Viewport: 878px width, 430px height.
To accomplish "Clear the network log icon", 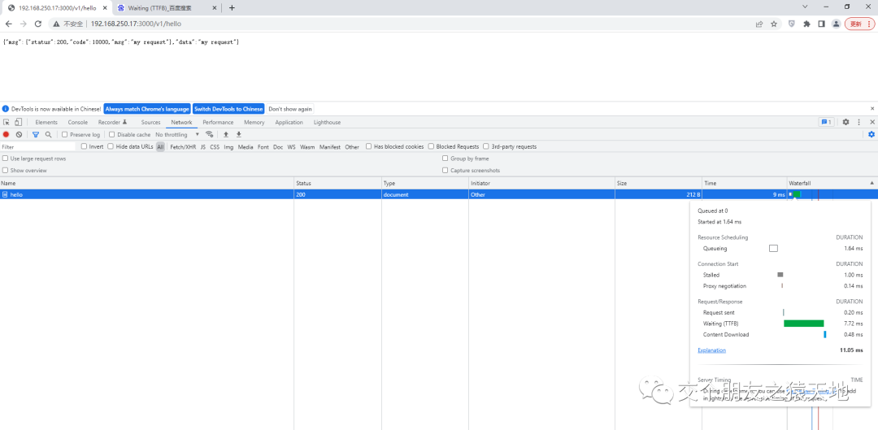I will [19, 134].
